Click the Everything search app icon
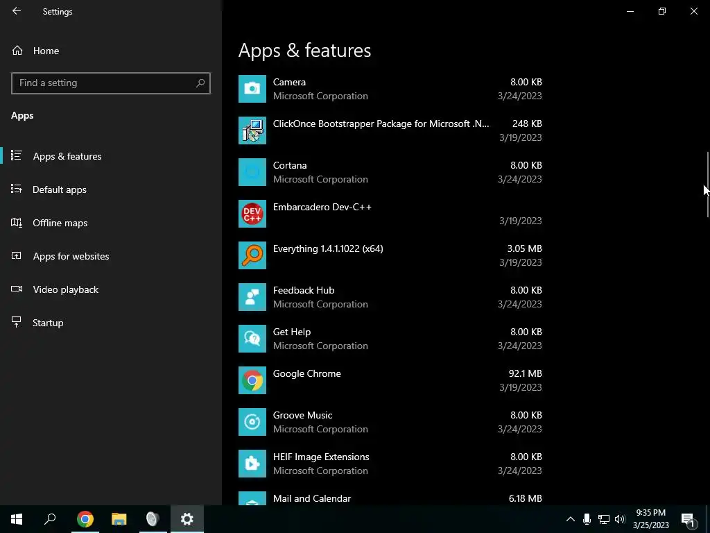 coord(252,255)
